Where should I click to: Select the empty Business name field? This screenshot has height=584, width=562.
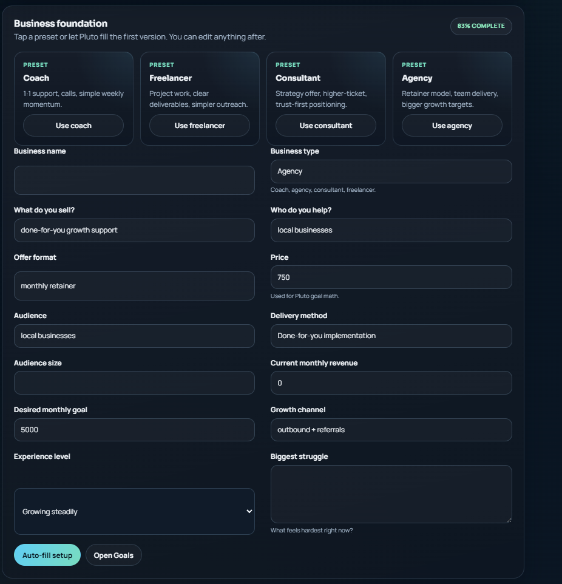(134, 180)
